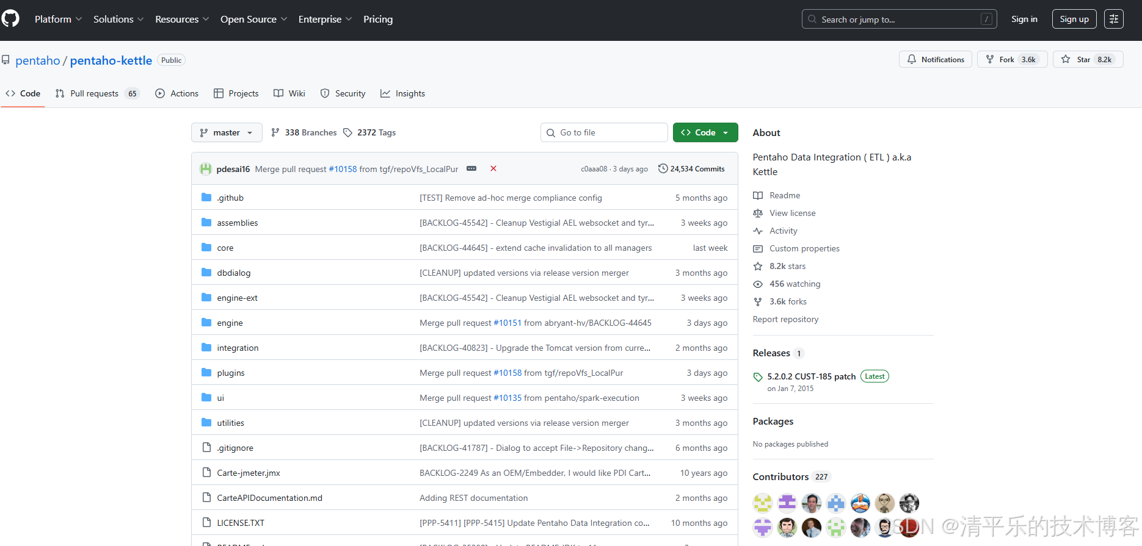Open CarteAPIDocumentation.md file
The height and width of the screenshot is (546, 1142).
pos(269,498)
